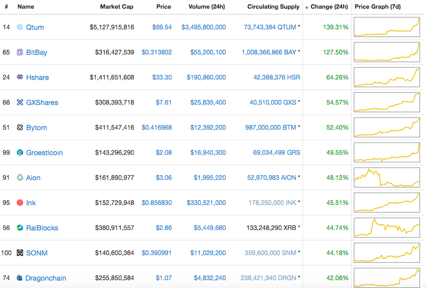Open Dragonchain 7-day price graph

click(x=387, y=278)
